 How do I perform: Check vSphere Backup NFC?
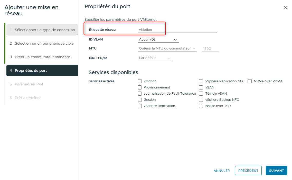(x=201, y=99)
